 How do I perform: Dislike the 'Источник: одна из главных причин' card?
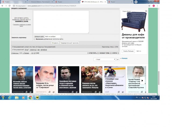click(x=30, y=92)
